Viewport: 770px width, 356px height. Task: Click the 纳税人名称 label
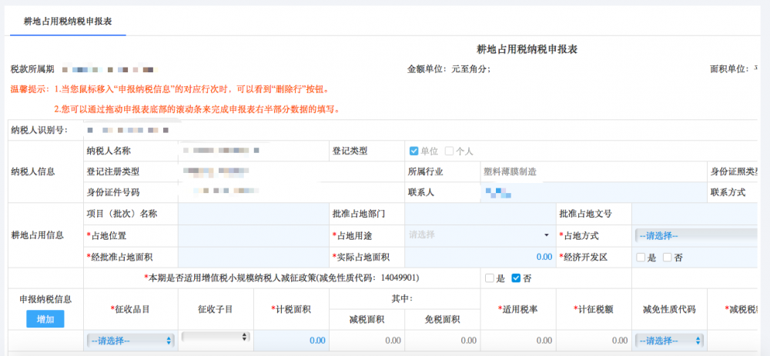[109, 151]
